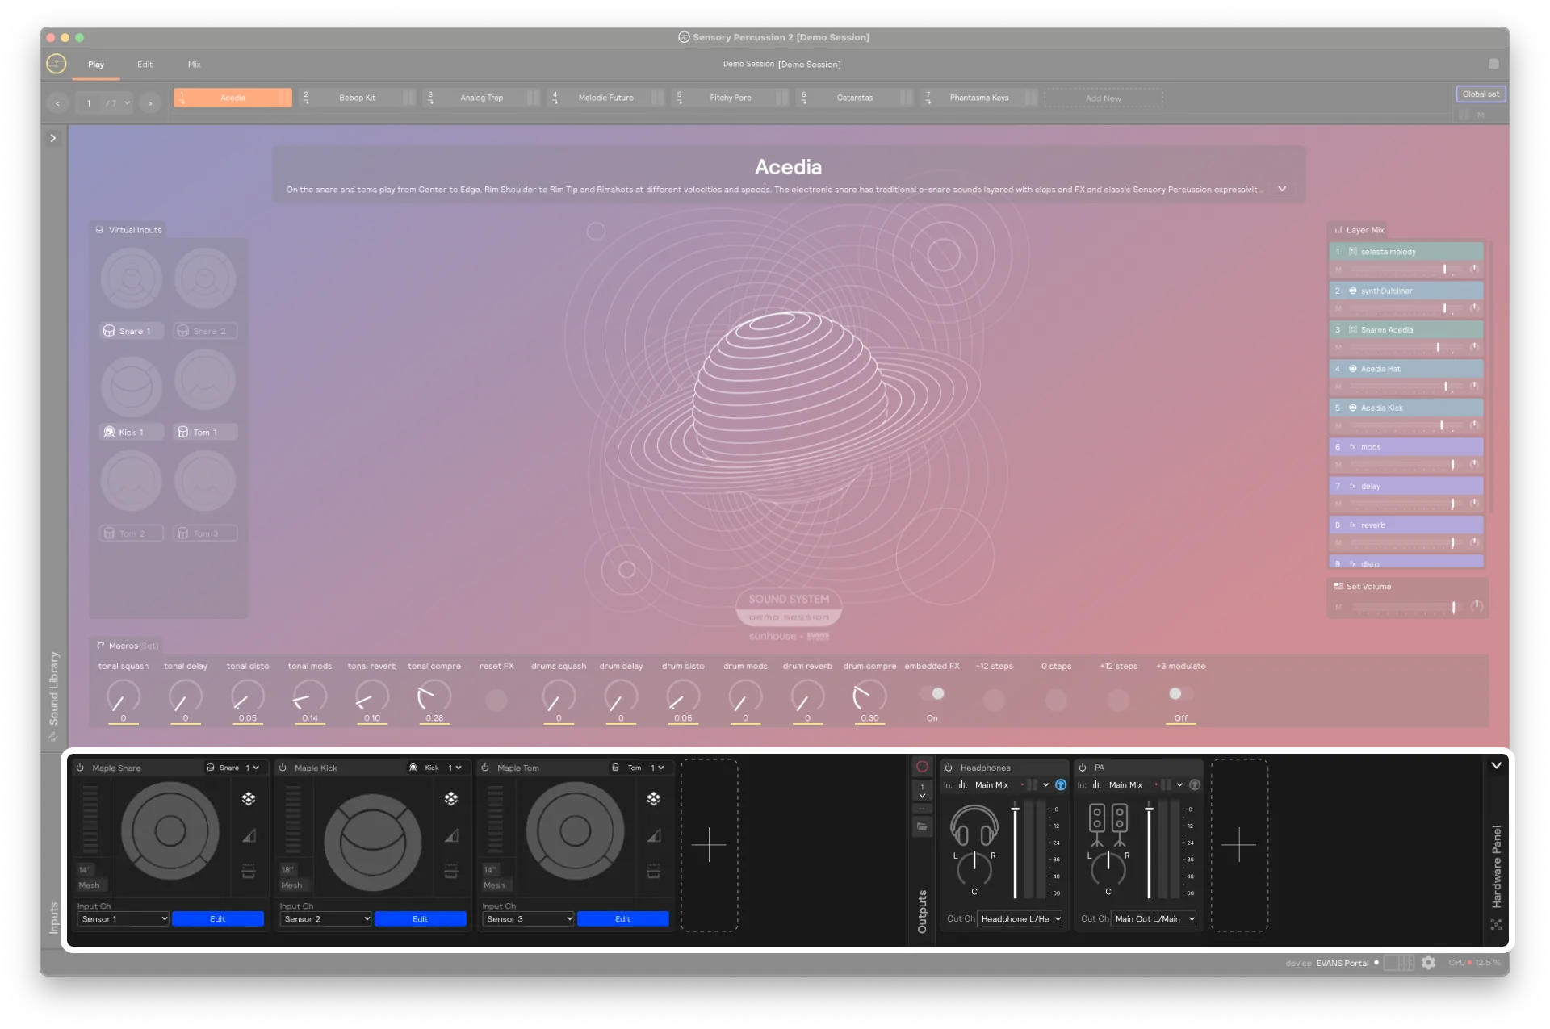Click the 3D cube icon on Maple Snare

(249, 798)
